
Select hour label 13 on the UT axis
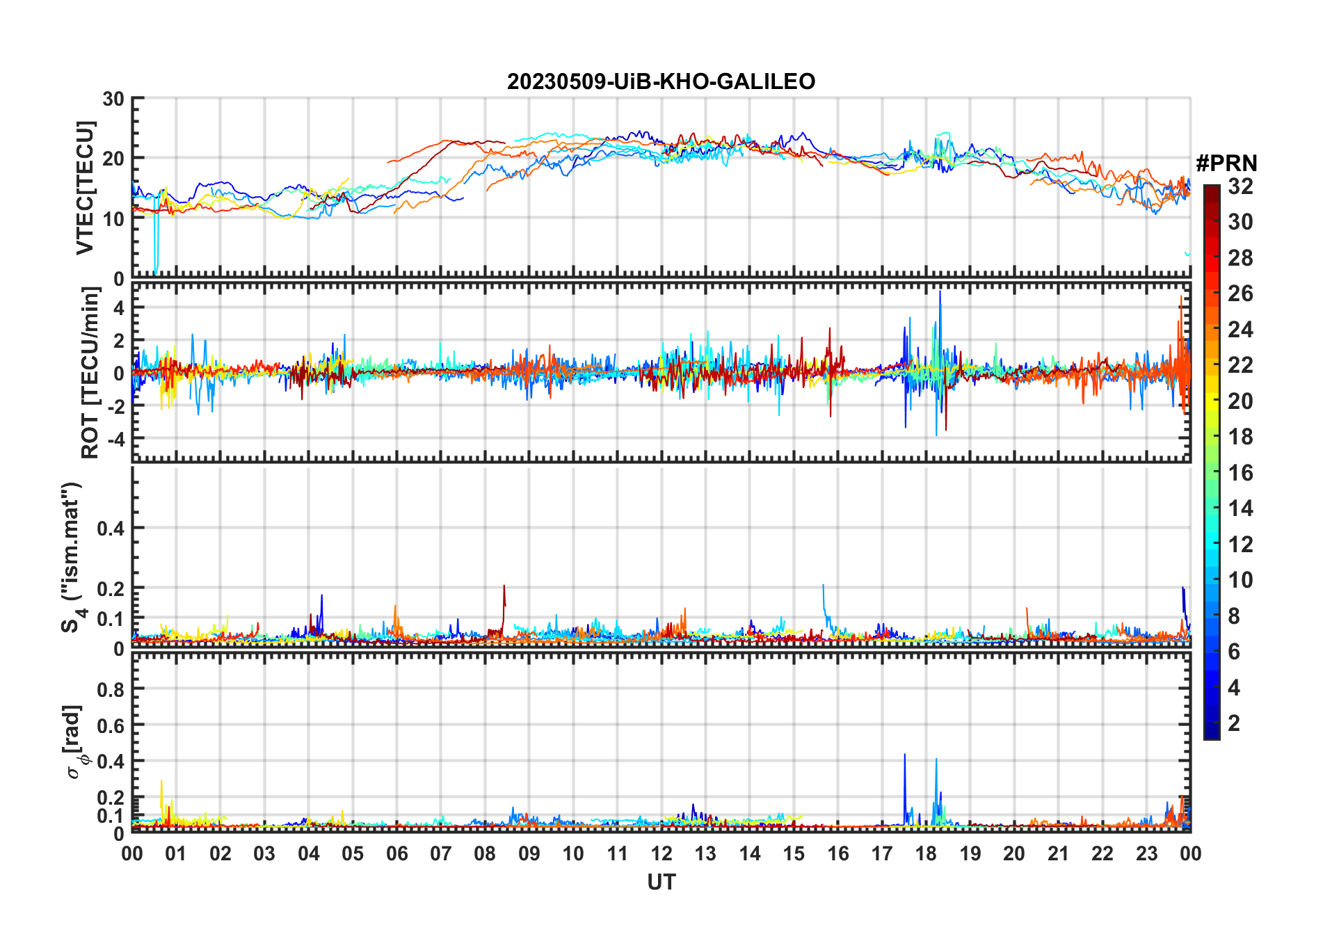(705, 854)
